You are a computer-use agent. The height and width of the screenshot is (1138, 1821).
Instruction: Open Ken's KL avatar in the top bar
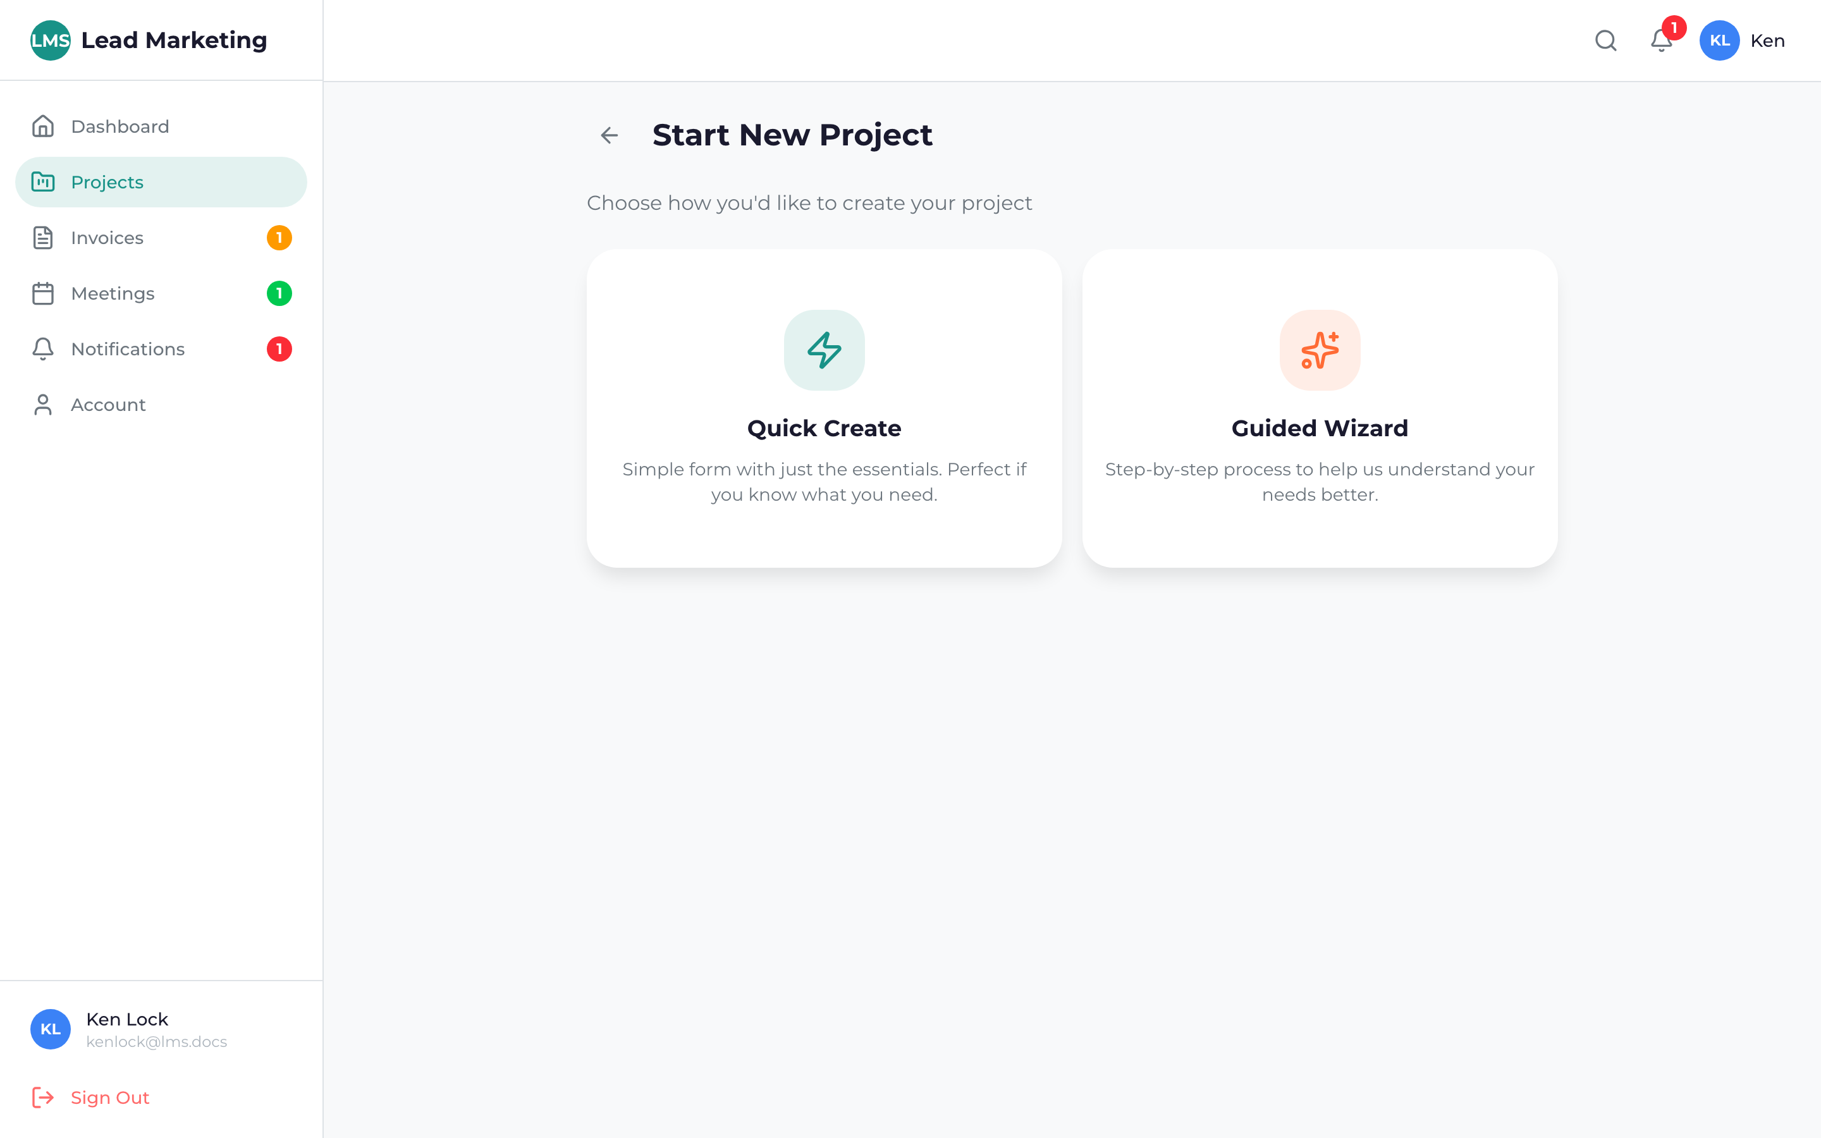1719,40
